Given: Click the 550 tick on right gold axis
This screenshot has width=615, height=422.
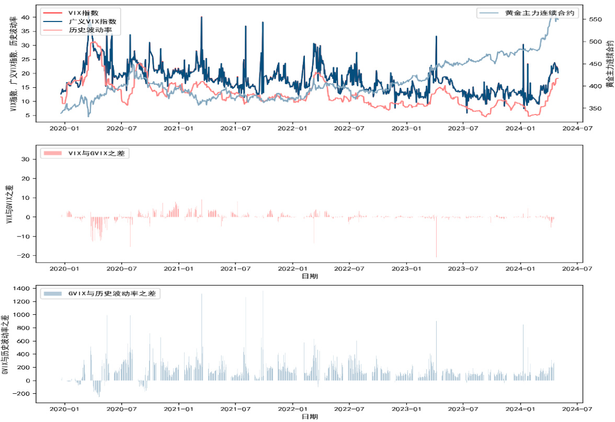Looking at the screenshot, I should point(595,19).
